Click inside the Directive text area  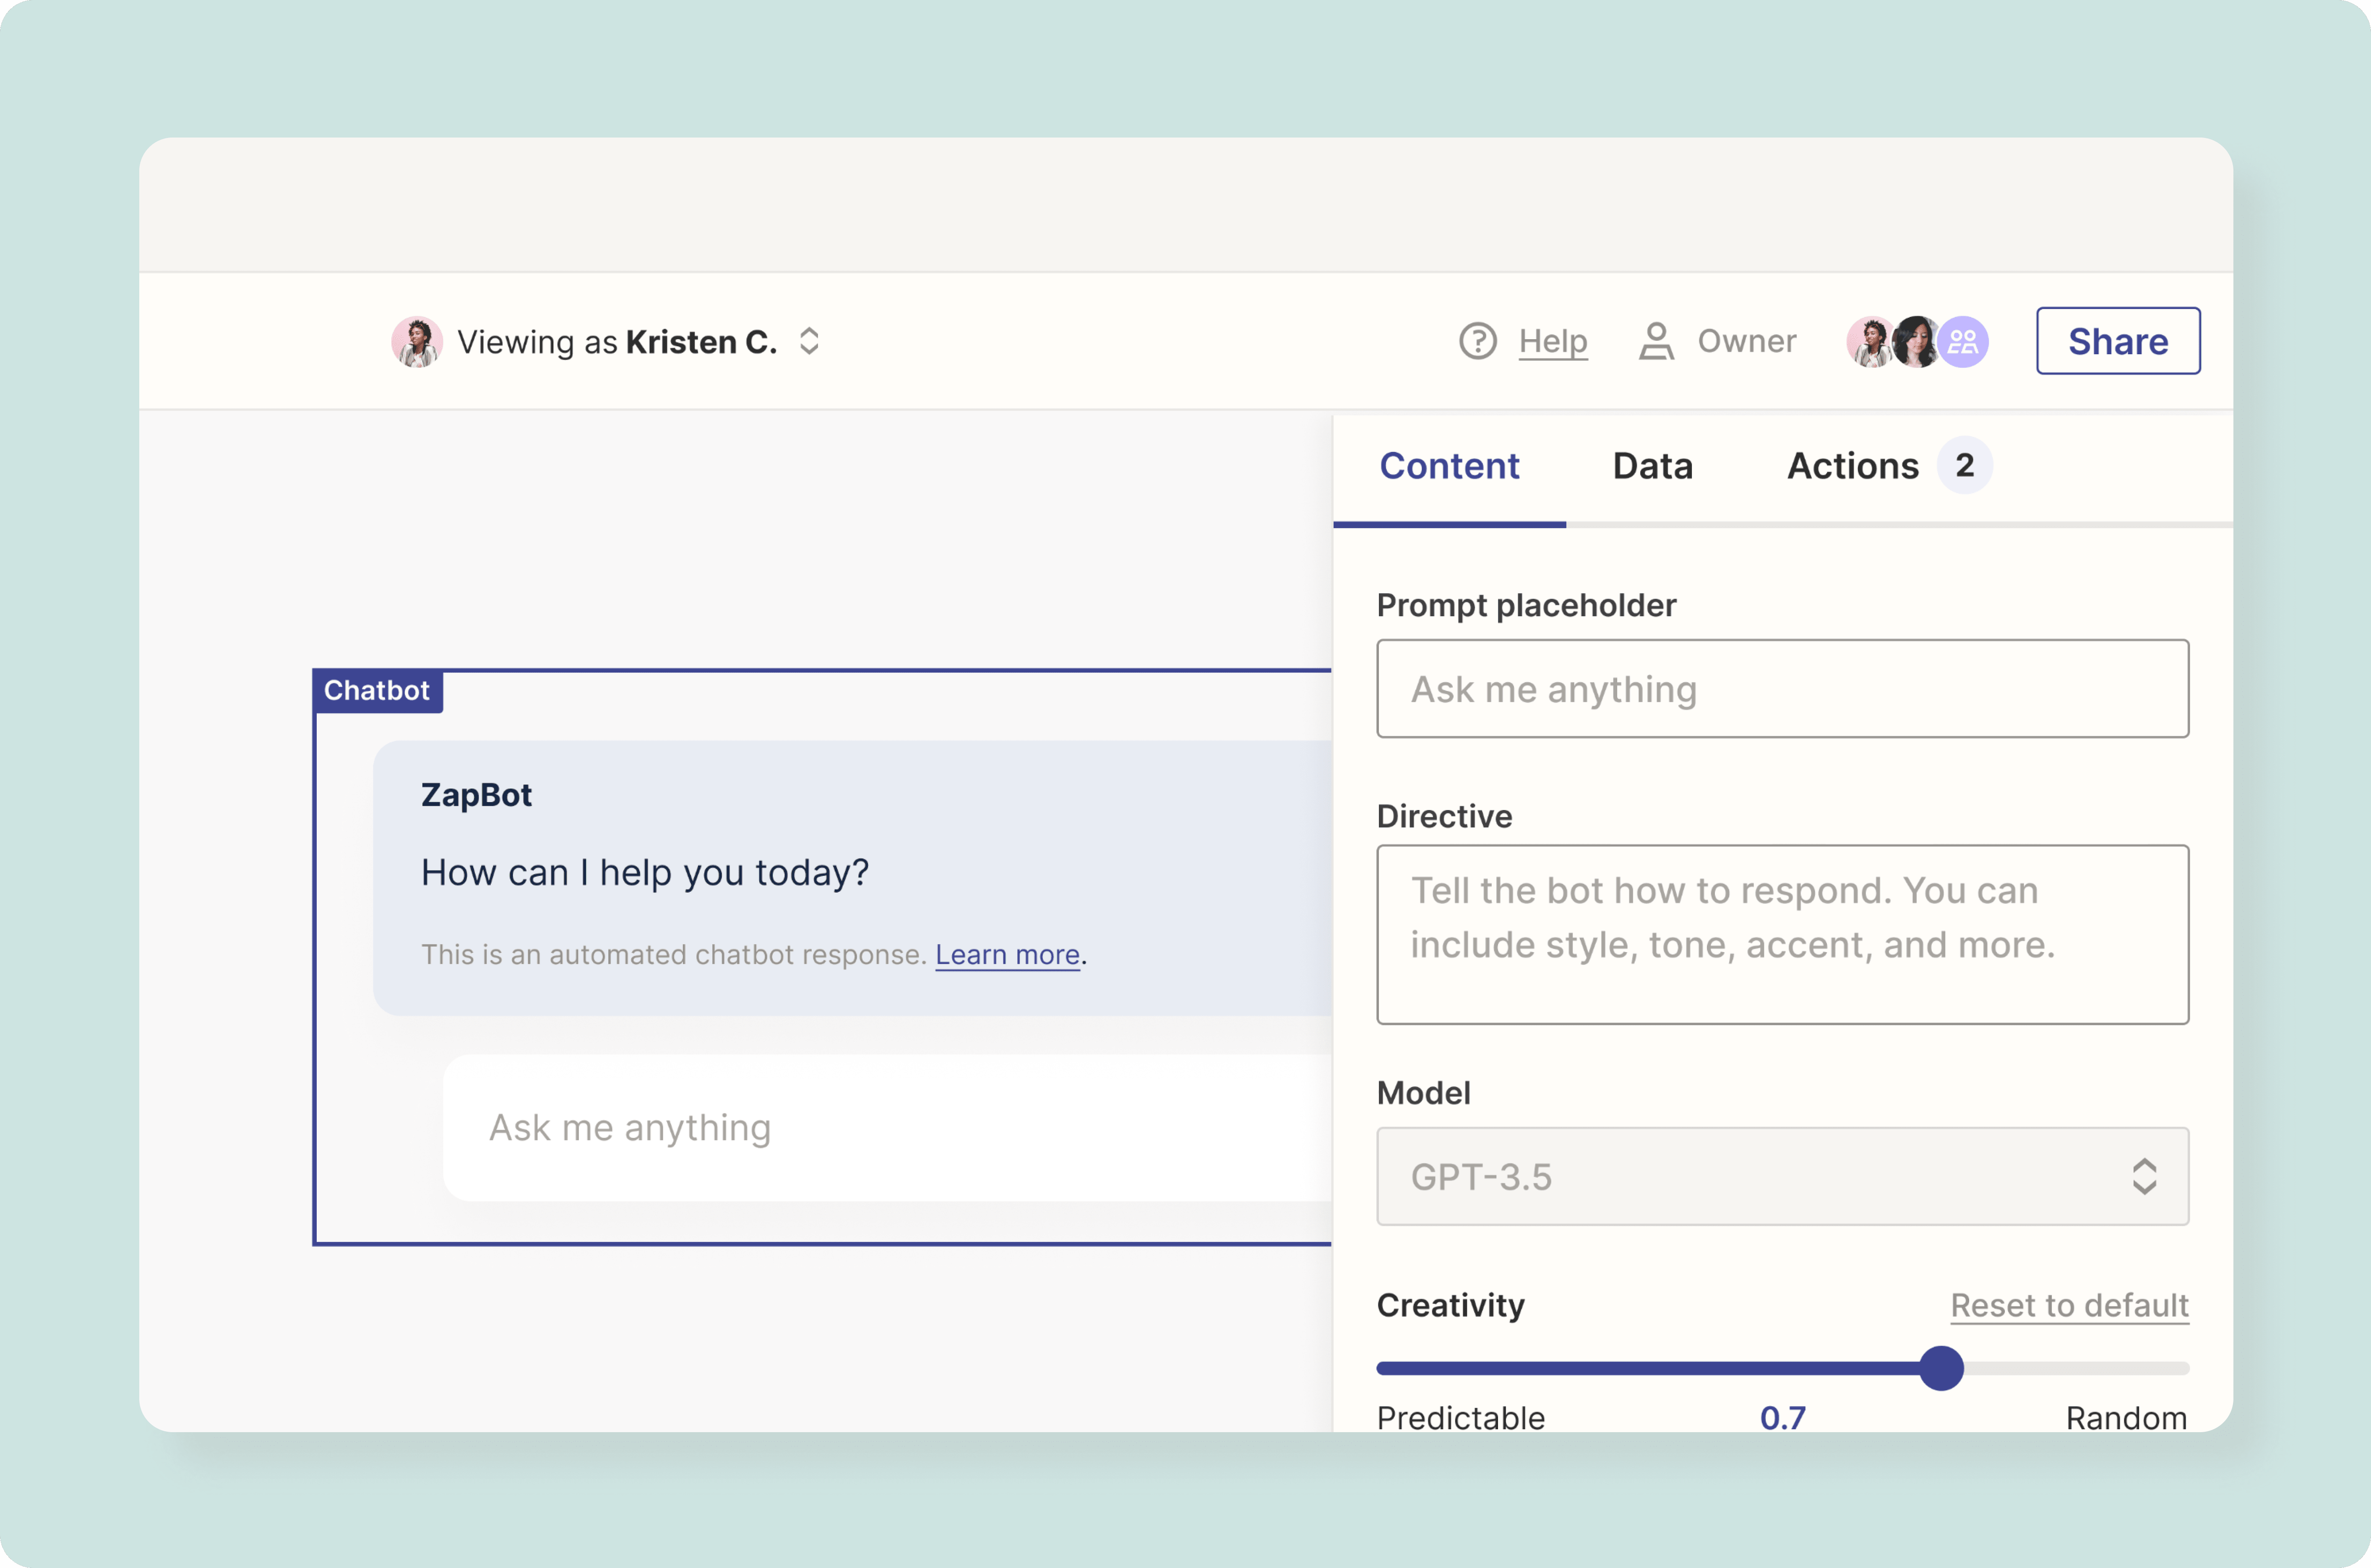[1783, 934]
